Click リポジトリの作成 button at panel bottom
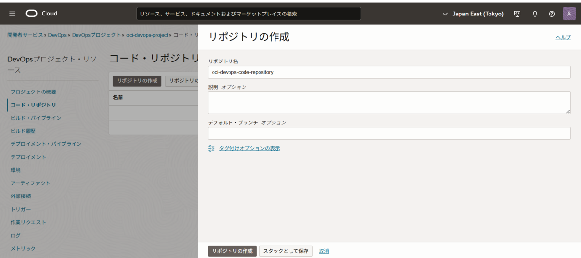Viewport: 581px width, 258px height. (232, 251)
